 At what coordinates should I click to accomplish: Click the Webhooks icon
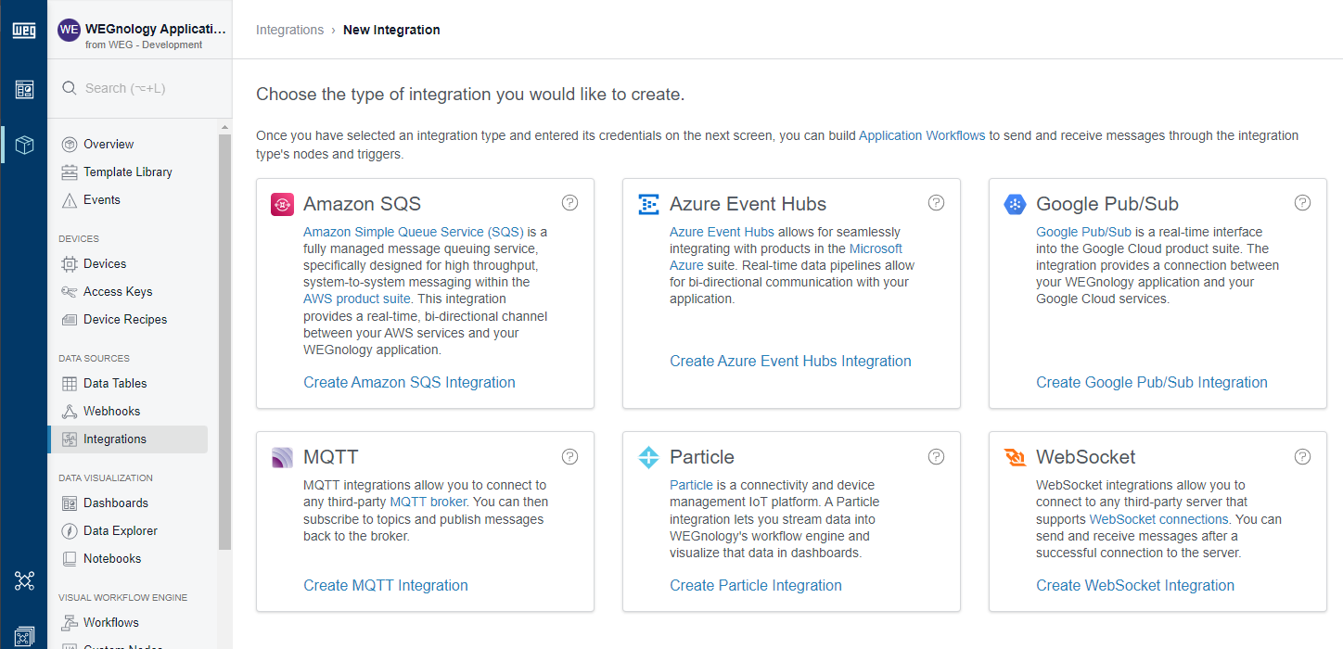pos(70,412)
